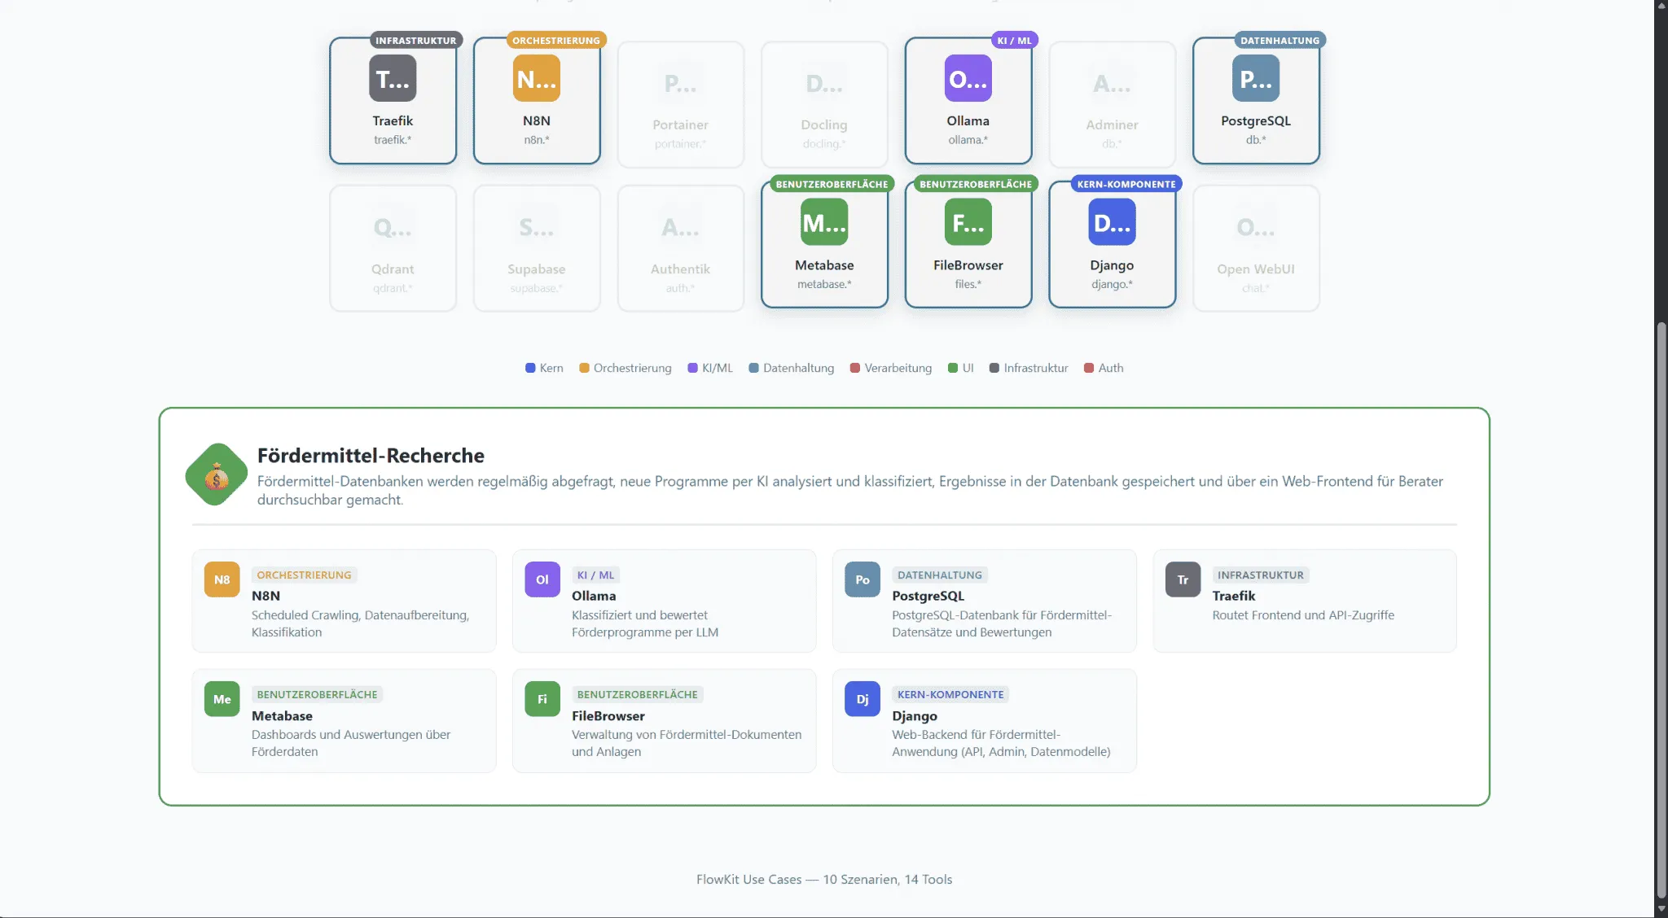This screenshot has width=1668, height=918.
Task: Click the BENUTZEROBERFLÄCHE badge on Metabase grid card
Action: click(832, 184)
